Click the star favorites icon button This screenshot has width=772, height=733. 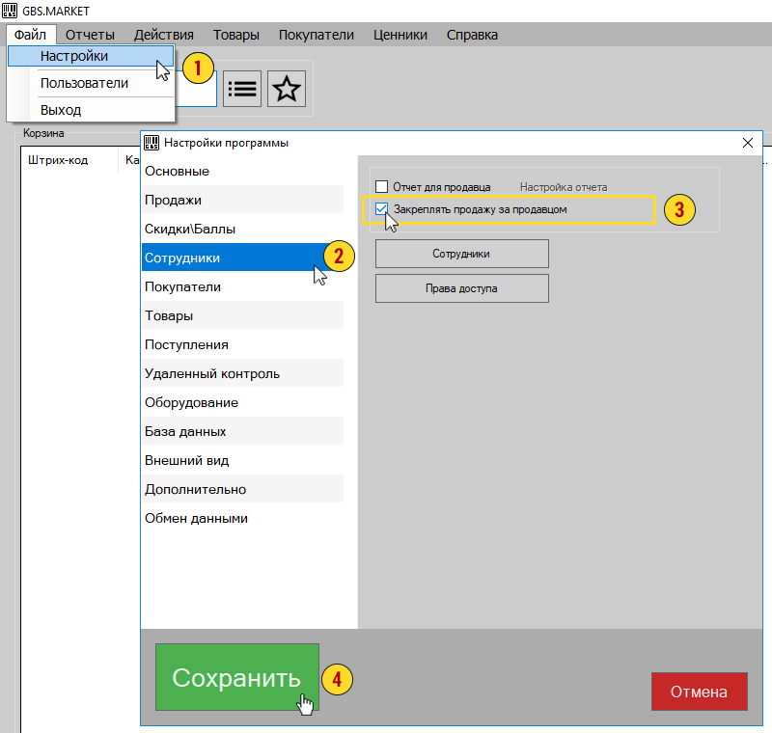click(287, 89)
